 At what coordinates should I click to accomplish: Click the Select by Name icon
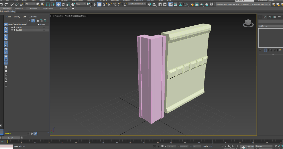43,4
